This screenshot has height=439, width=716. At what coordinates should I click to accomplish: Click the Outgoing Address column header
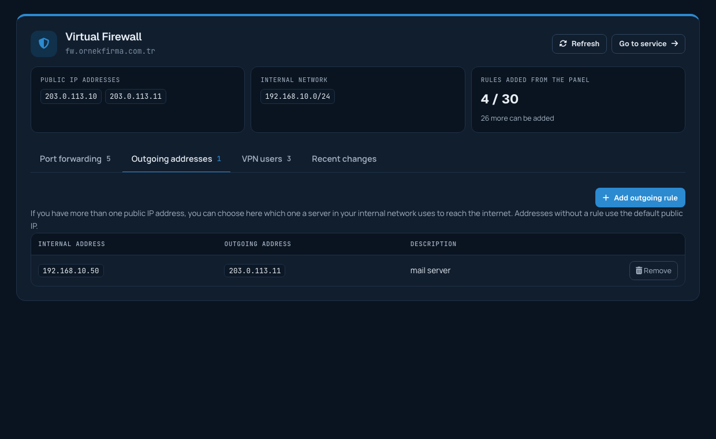tap(258, 244)
